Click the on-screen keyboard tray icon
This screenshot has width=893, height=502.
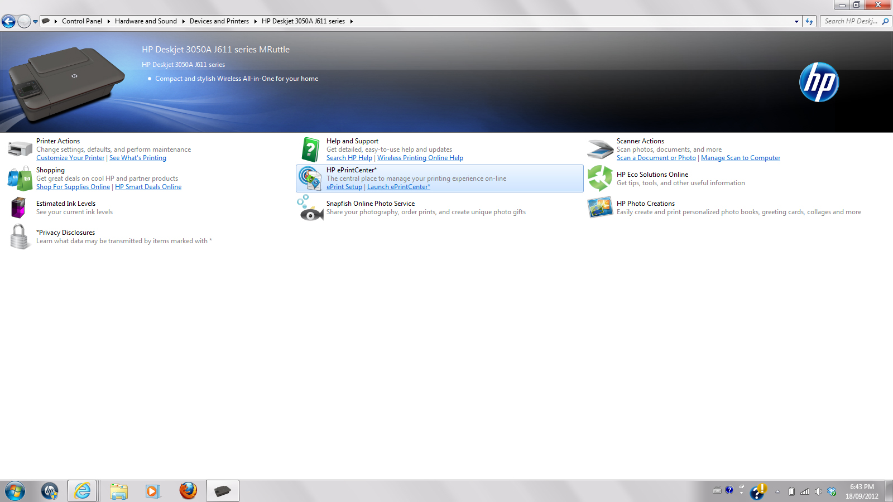point(717,491)
